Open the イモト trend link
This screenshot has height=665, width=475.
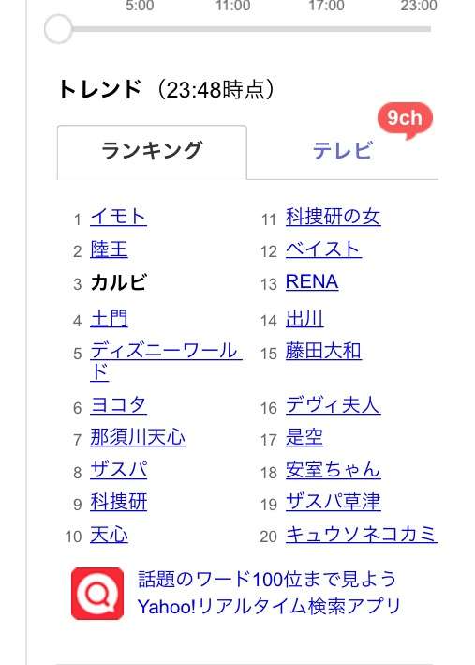click(118, 218)
